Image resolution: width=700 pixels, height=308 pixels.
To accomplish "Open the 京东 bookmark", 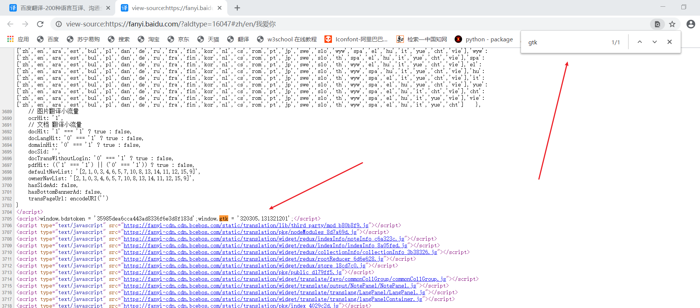I will [x=178, y=39].
